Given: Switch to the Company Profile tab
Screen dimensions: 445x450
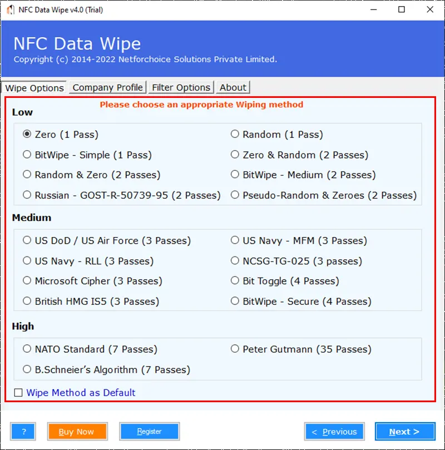Looking at the screenshot, I should point(107,87).
